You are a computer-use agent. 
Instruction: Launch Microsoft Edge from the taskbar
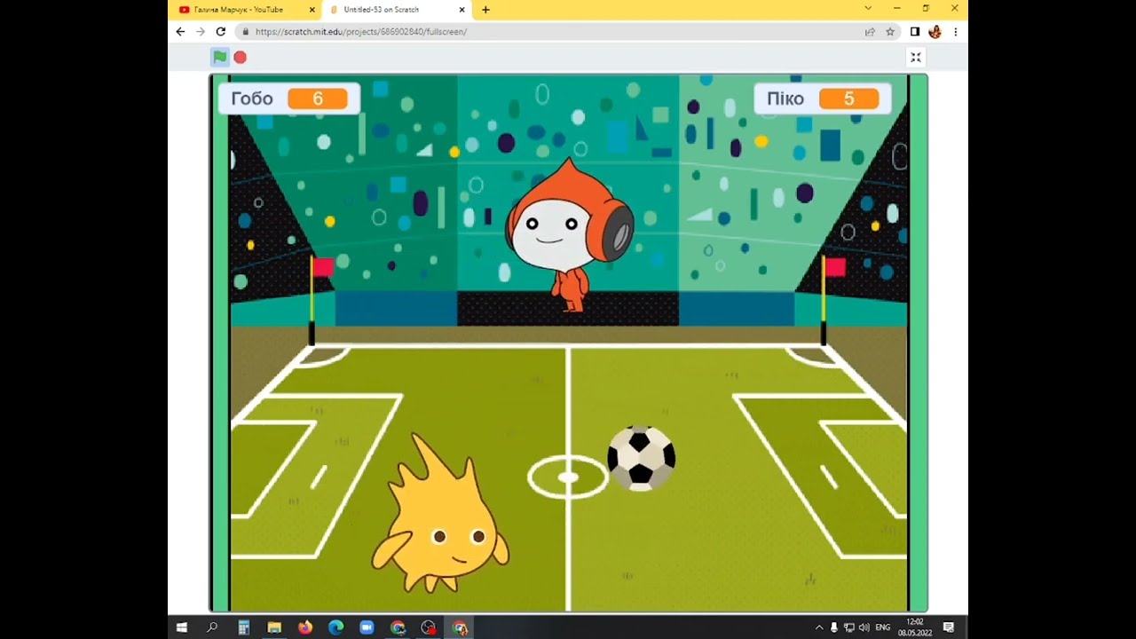[x=335, y=627]
